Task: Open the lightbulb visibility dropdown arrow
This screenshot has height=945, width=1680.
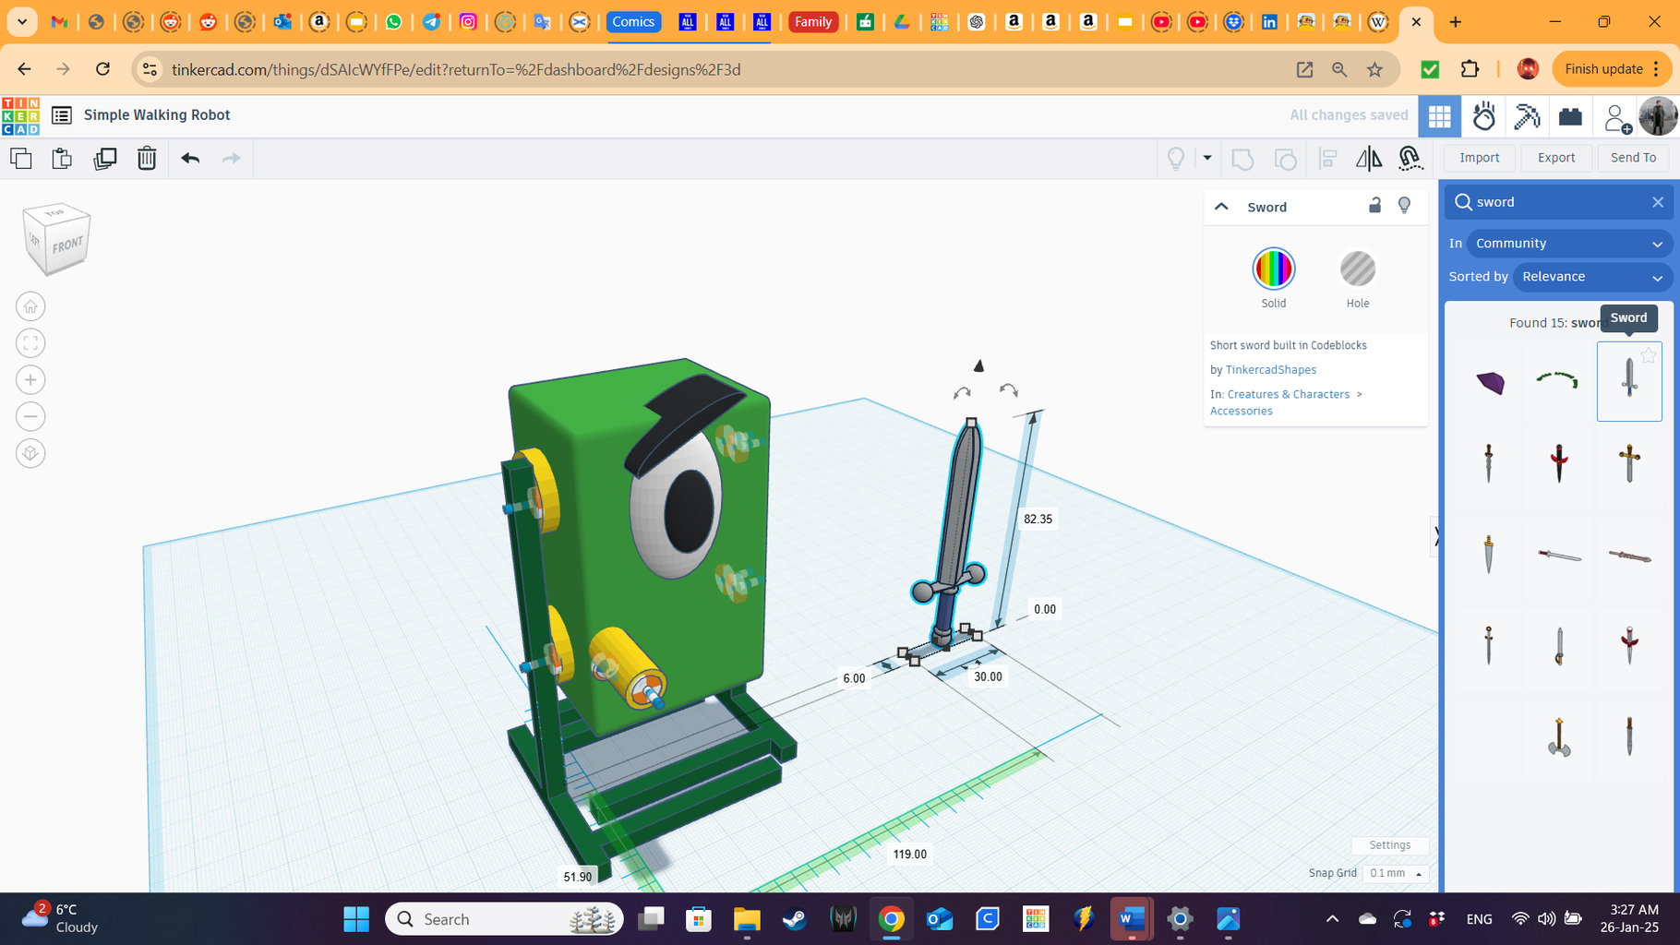Action: pos(1206,159)
